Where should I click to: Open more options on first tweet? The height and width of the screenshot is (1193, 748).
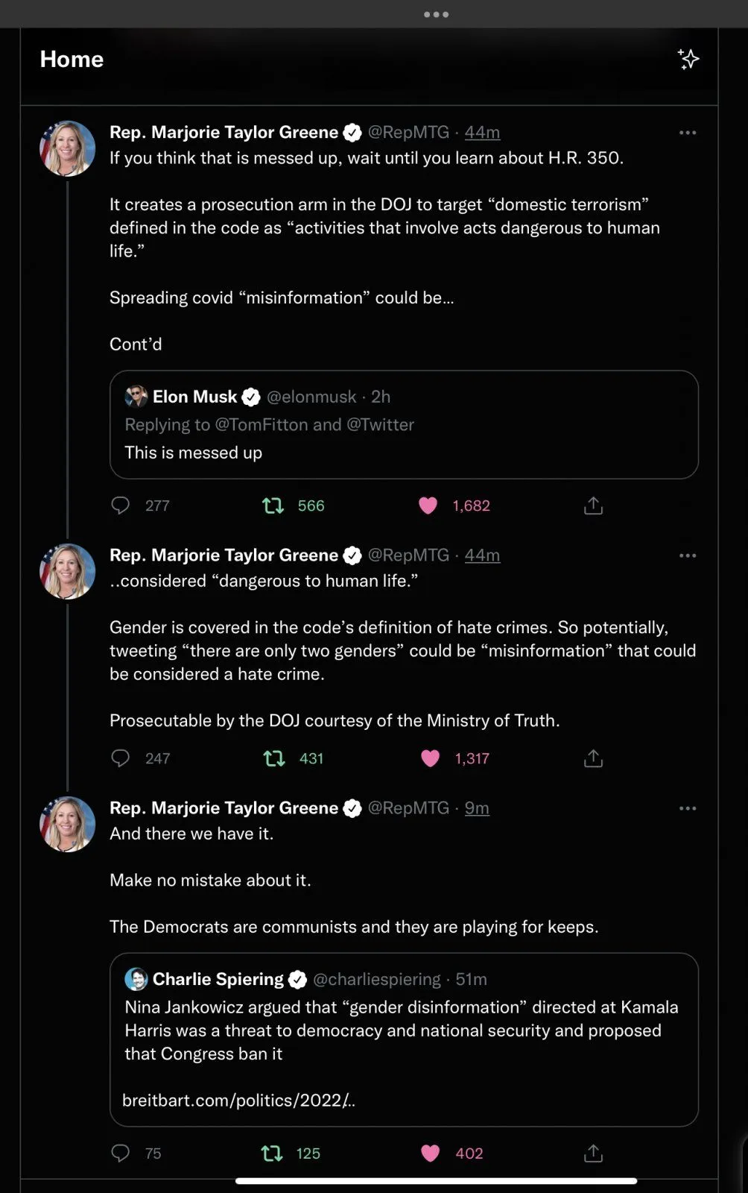click(687, 133)
